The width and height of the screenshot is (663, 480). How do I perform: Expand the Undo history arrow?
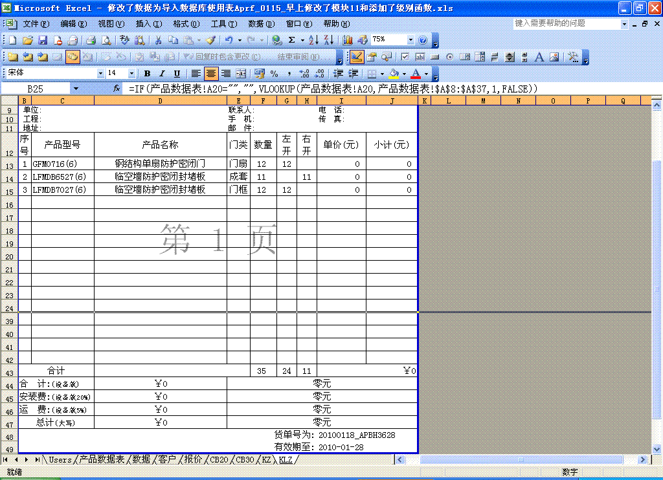coord(240,40)
